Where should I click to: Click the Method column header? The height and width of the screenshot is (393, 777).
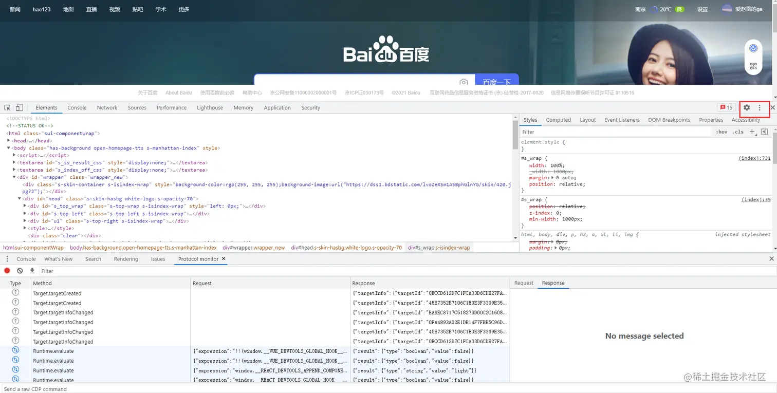[x=110, y=283]
